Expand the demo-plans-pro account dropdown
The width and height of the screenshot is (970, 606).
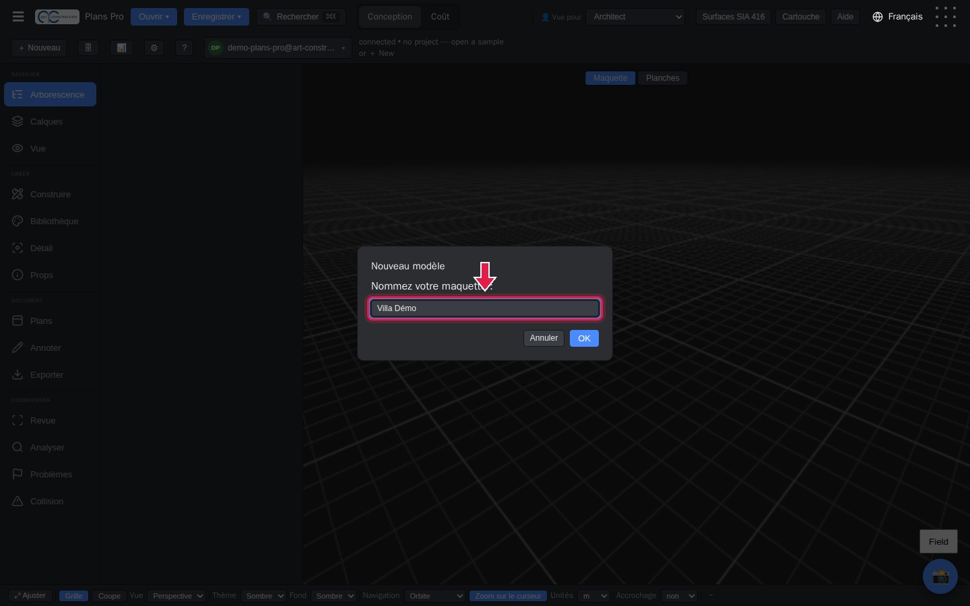coord(278,48)
